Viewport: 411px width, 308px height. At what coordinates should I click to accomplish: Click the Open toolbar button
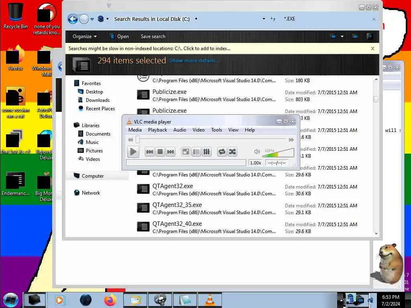120,36
